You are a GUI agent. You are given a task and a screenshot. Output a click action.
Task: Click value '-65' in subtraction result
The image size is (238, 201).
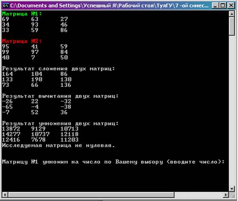(x=8, y=107)
